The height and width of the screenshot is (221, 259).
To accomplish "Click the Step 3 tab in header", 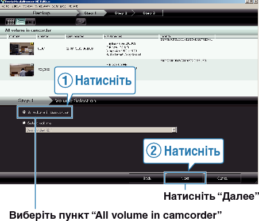I will tap(149, 13).
